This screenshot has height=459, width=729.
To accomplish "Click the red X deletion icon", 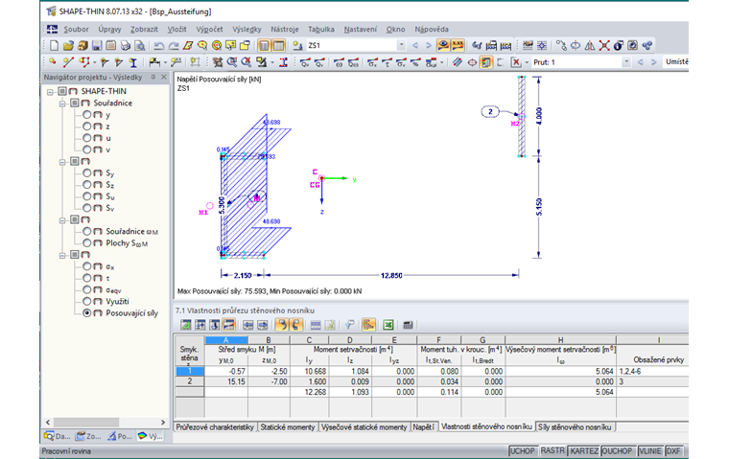I will [x=516, y=62].
